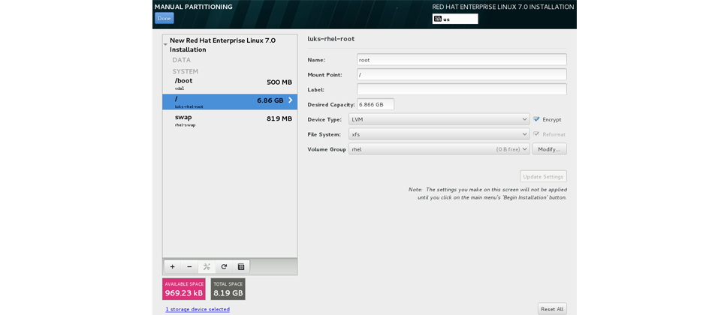Viewport: 721px width, 315px height.
Task: Remove selected mount point with minus icon
Action: pyautogui.click(x=189, y=267)
